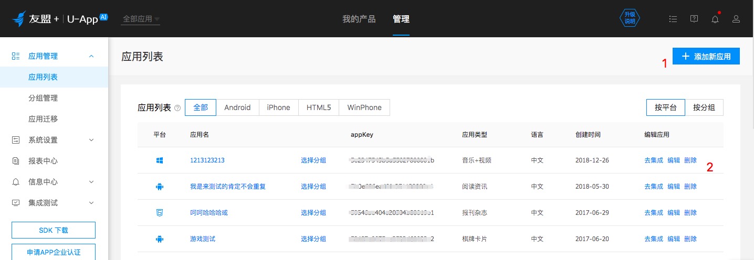Click the Windows platform icon for 1213123213
The width and height of the screenshot is (754, 260).
(x=160, y=160)
